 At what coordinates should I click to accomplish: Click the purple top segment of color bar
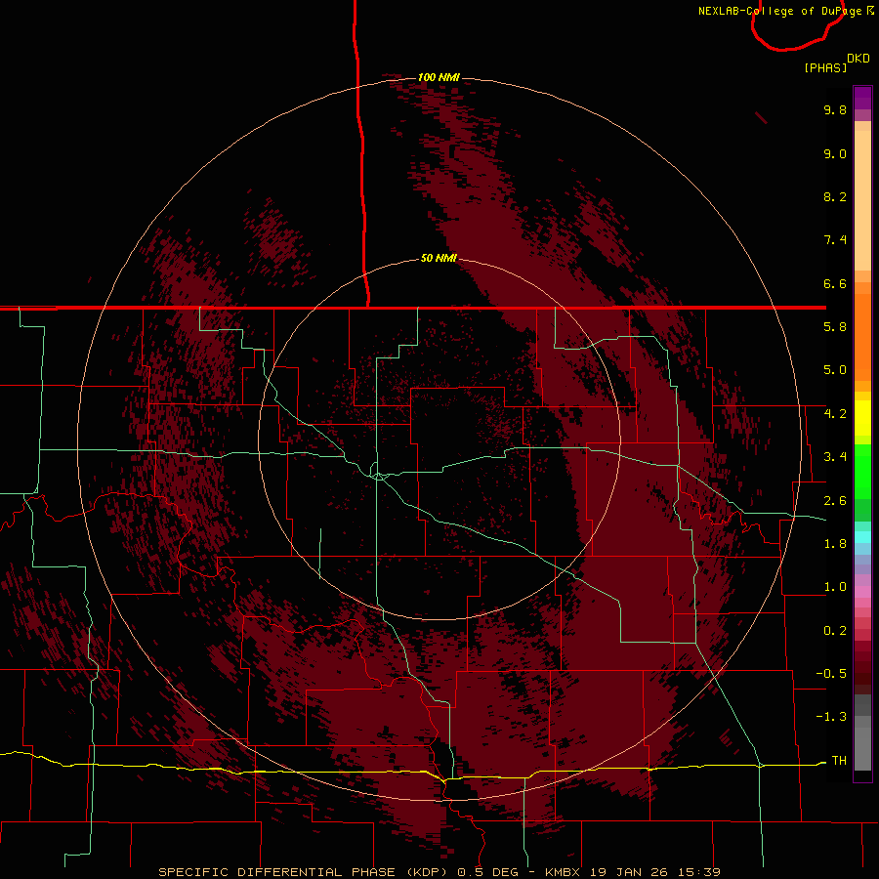pyautogui.click(x=862, y=98)
